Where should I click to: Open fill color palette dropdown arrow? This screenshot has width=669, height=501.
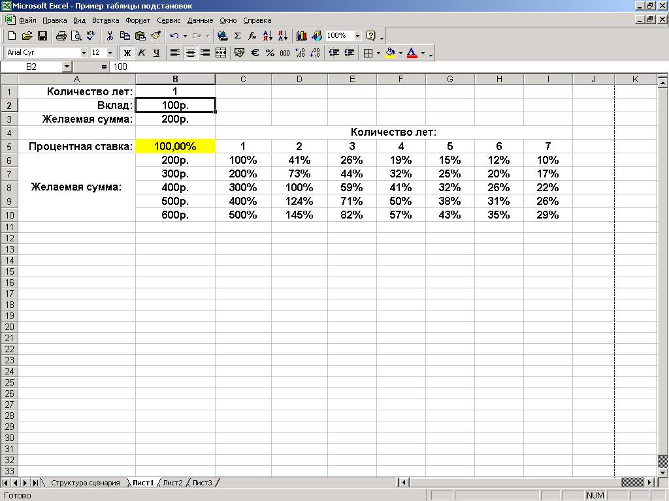[400, 53]
